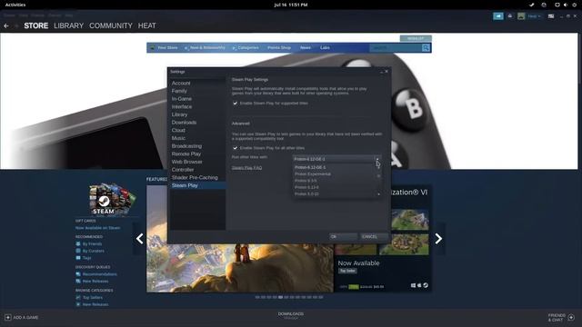Confirm settings with OK button

click(x=343, y=236)
